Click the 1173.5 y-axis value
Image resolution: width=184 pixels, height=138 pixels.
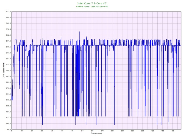click(8, 118)
